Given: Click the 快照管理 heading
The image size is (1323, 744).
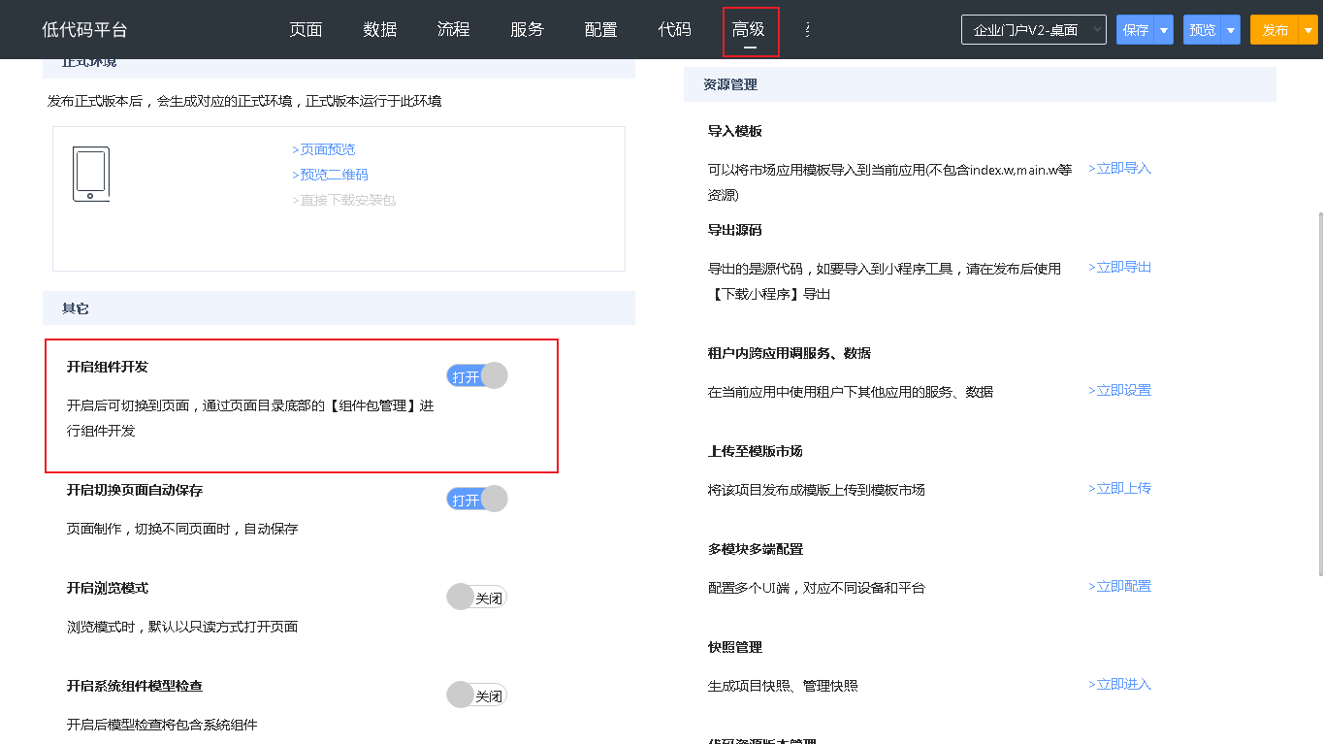Looking at the screenshot, I should click(735, 647).
